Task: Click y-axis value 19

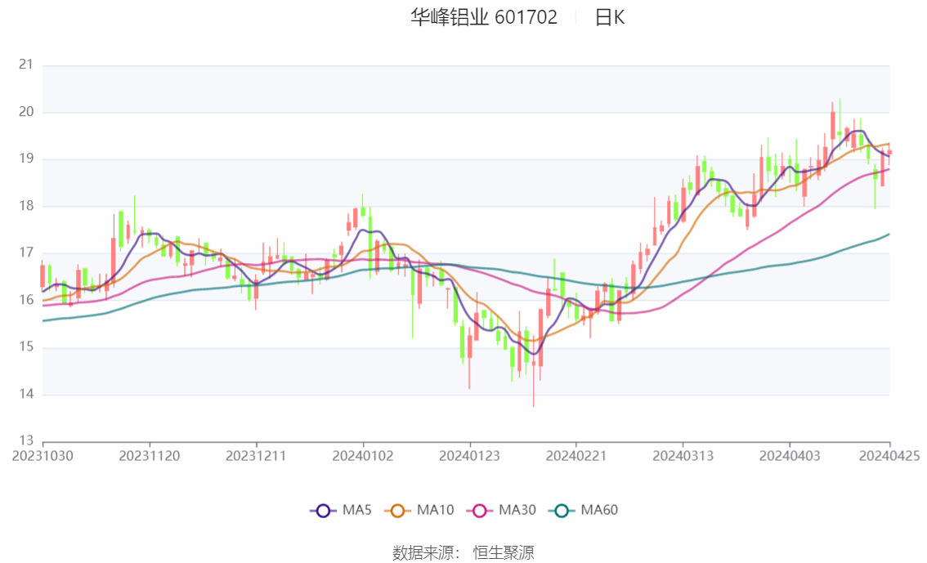Action: (26, 159)
